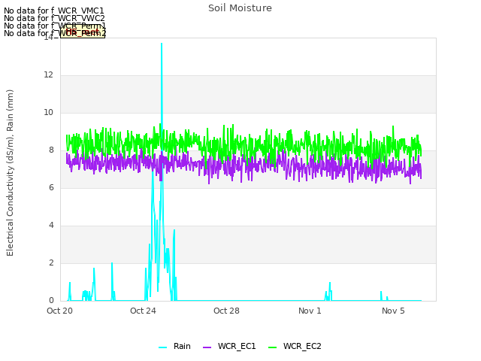Click the y-axis tick label 6
This screenshot has height=361, width=481.
(x=51, y=188)
